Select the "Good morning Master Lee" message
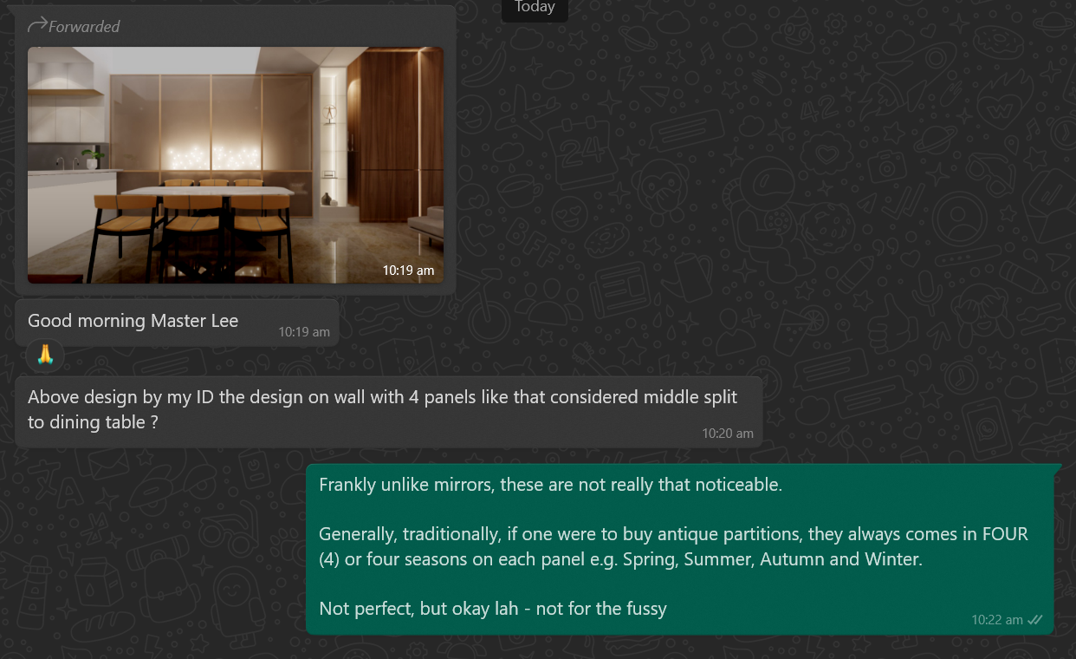Screen dimensions: 1076x659 [x=177, y=322]
